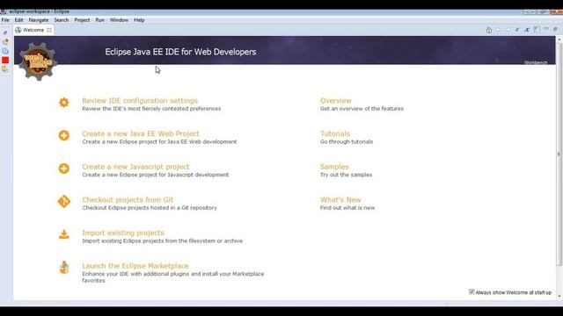563x316 pixels.
Task: Click the gear icon beside Review IDE configuration
Action: click(64, 103)
